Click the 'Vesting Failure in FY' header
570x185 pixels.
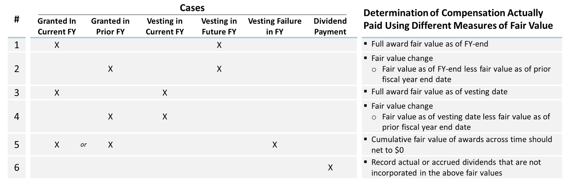click(275, 26)
